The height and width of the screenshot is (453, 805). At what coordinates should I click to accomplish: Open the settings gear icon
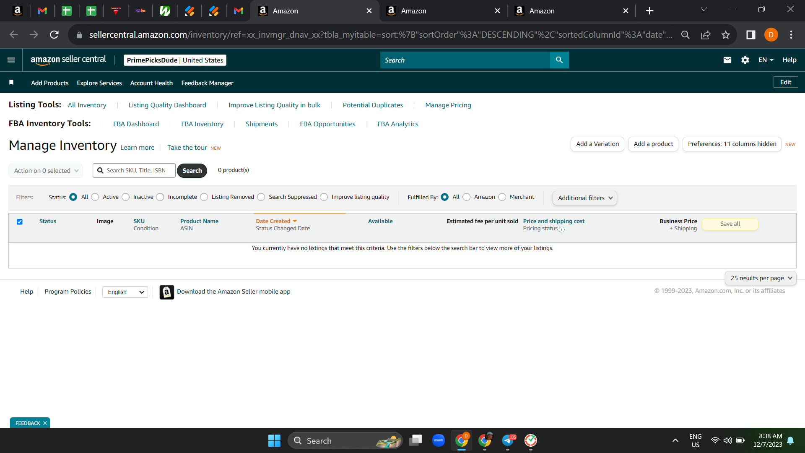coord(745,60)
